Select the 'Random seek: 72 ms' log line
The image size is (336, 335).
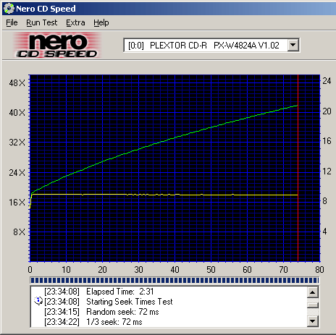(x=101, y=312)
